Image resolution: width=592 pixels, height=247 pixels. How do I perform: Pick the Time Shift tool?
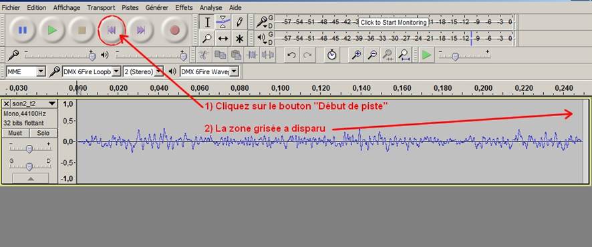(x=223, y=38)
